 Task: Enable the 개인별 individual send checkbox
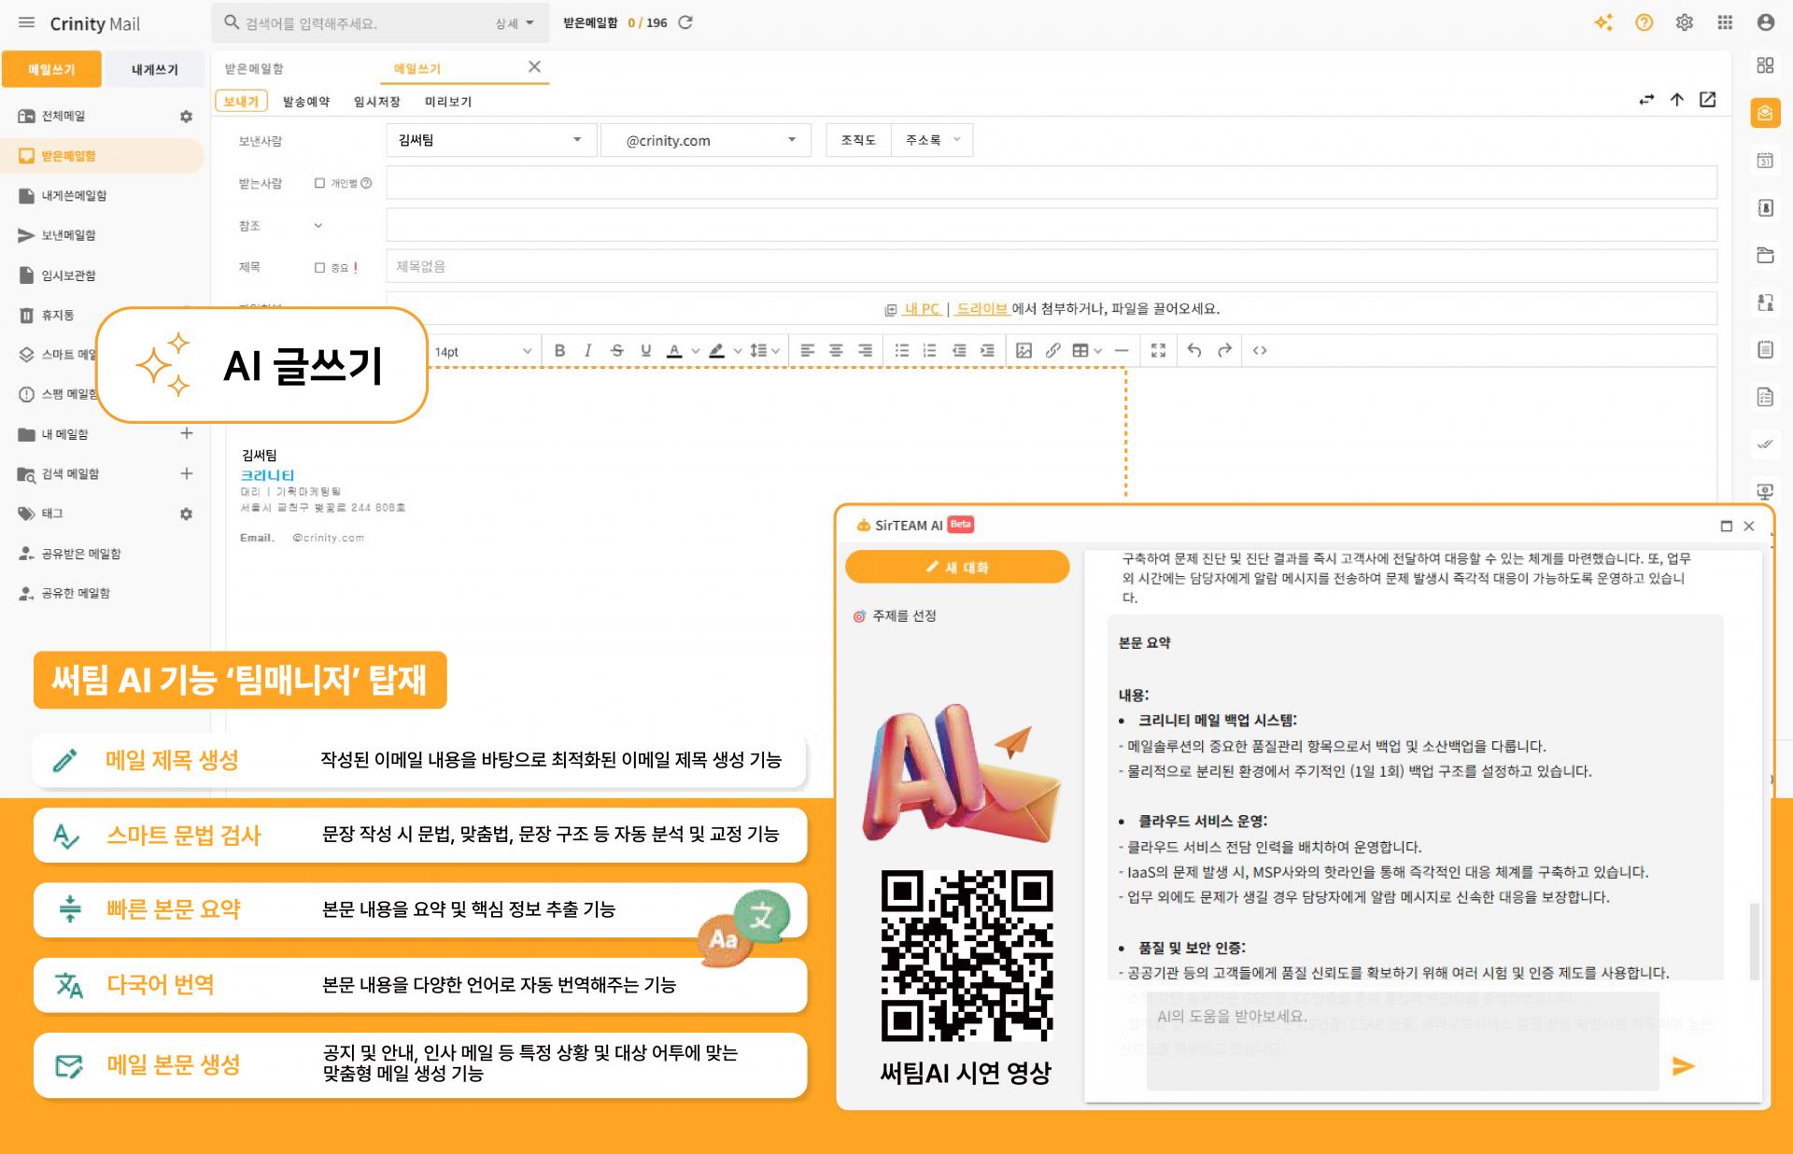319,183
